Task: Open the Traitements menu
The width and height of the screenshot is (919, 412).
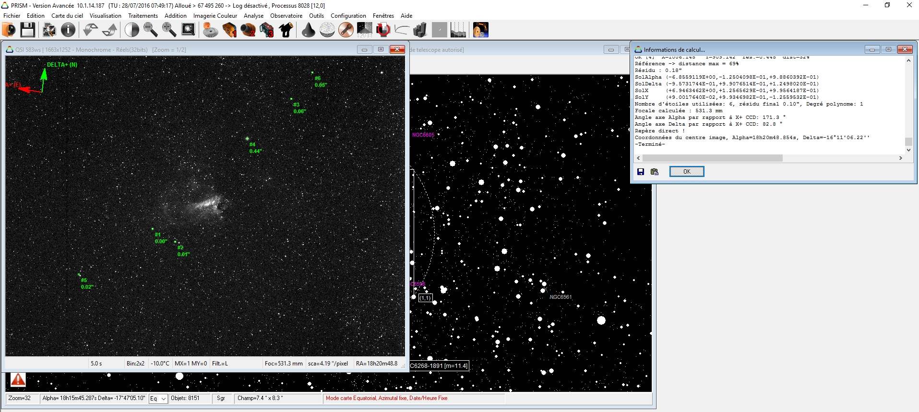Action: [x=143, y=15]
